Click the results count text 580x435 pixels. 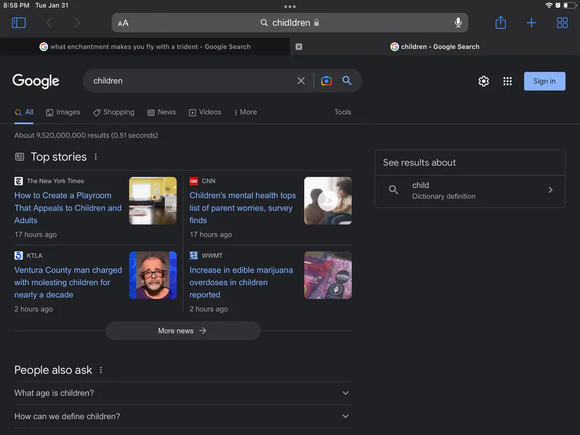(x=86, y=135)
